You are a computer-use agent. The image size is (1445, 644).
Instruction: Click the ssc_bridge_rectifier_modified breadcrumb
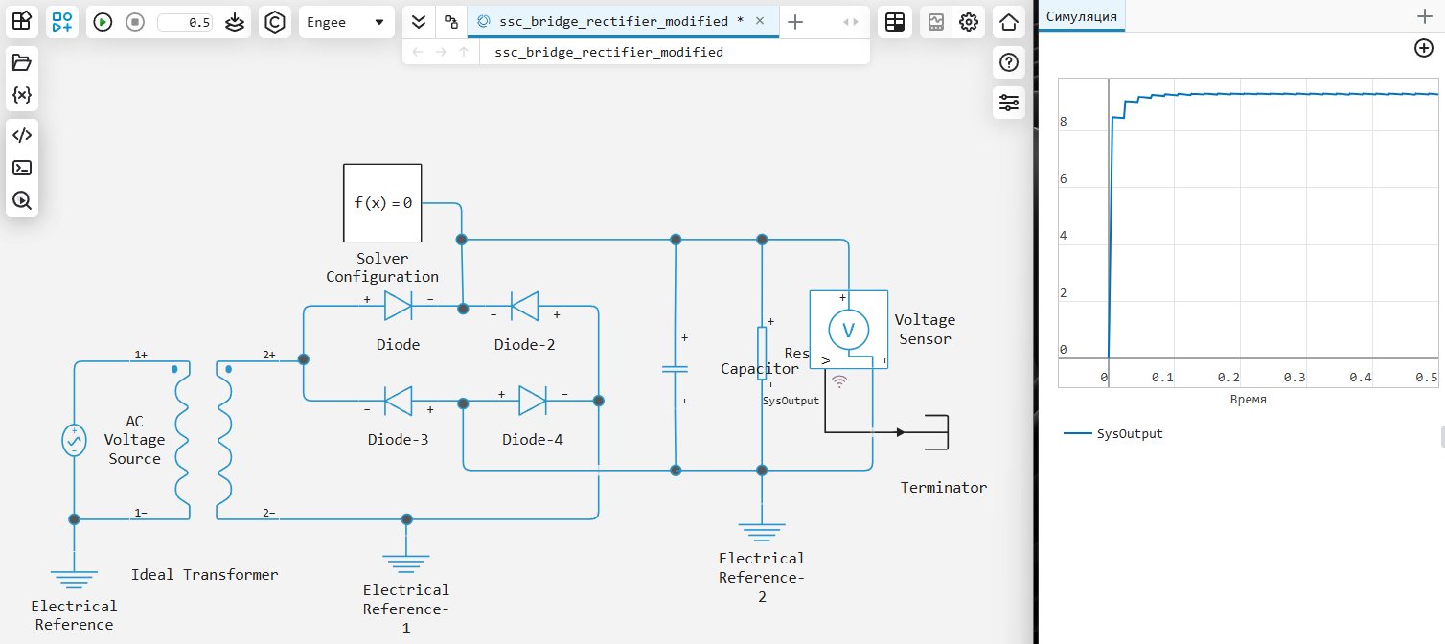click(x=608, y=52)
